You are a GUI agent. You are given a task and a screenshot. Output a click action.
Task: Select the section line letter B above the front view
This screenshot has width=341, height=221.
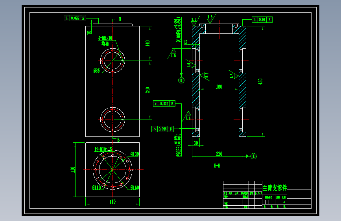[120, 19]
